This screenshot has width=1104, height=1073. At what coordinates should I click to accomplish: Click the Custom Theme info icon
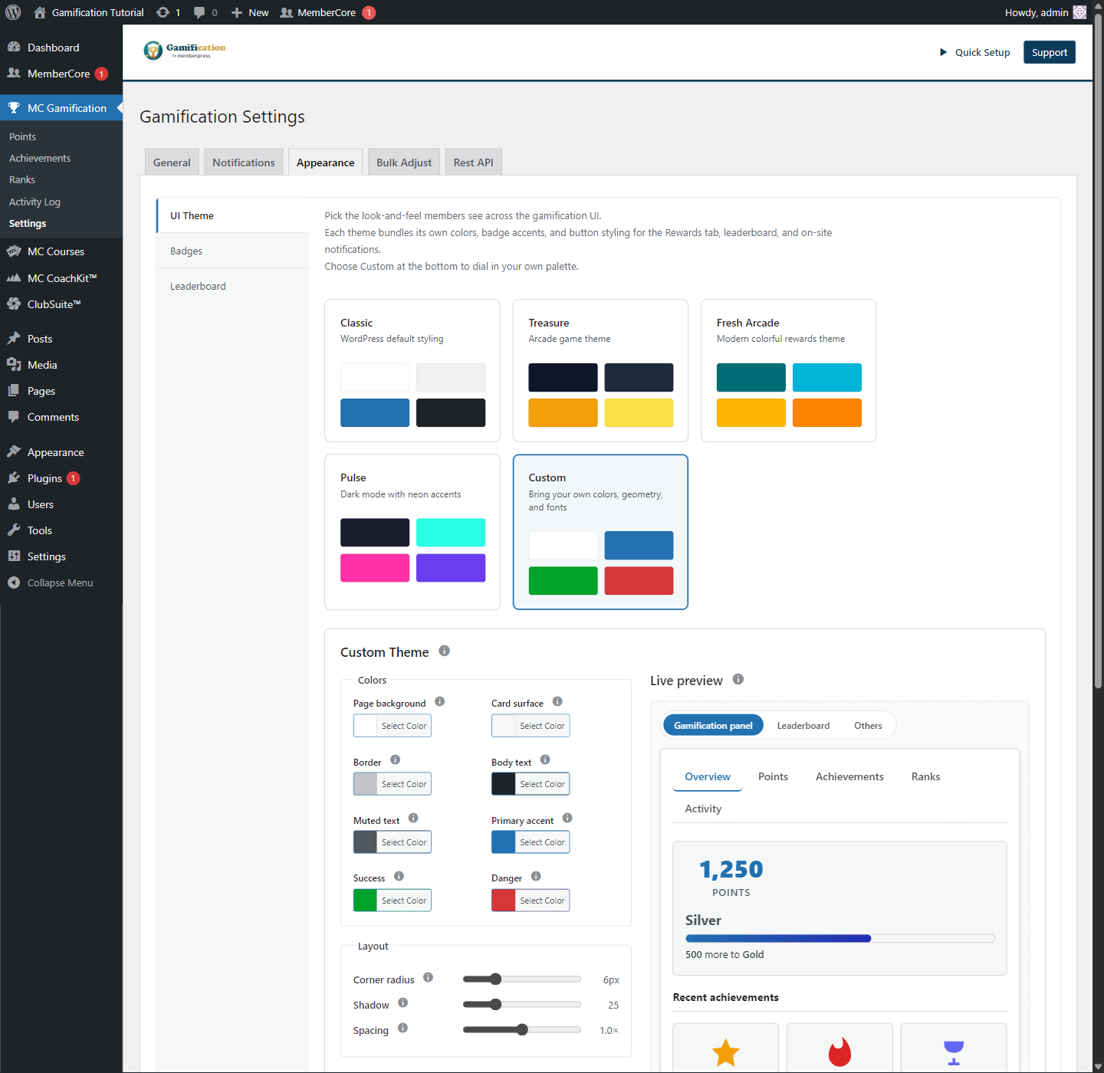pyautogui.click(x=444, y=651)
